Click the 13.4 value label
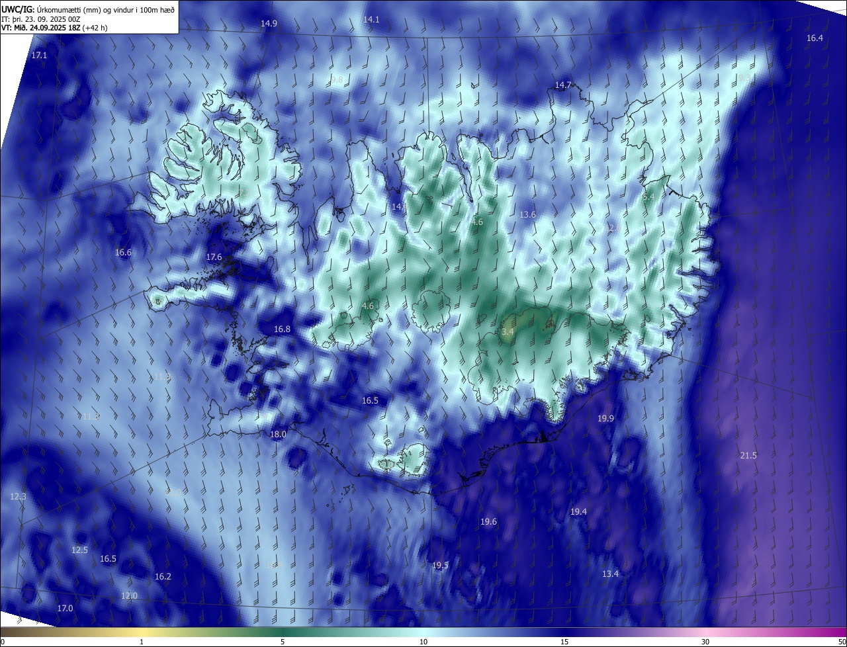This screenshot has height=647, width=847. tap(610, 574)
